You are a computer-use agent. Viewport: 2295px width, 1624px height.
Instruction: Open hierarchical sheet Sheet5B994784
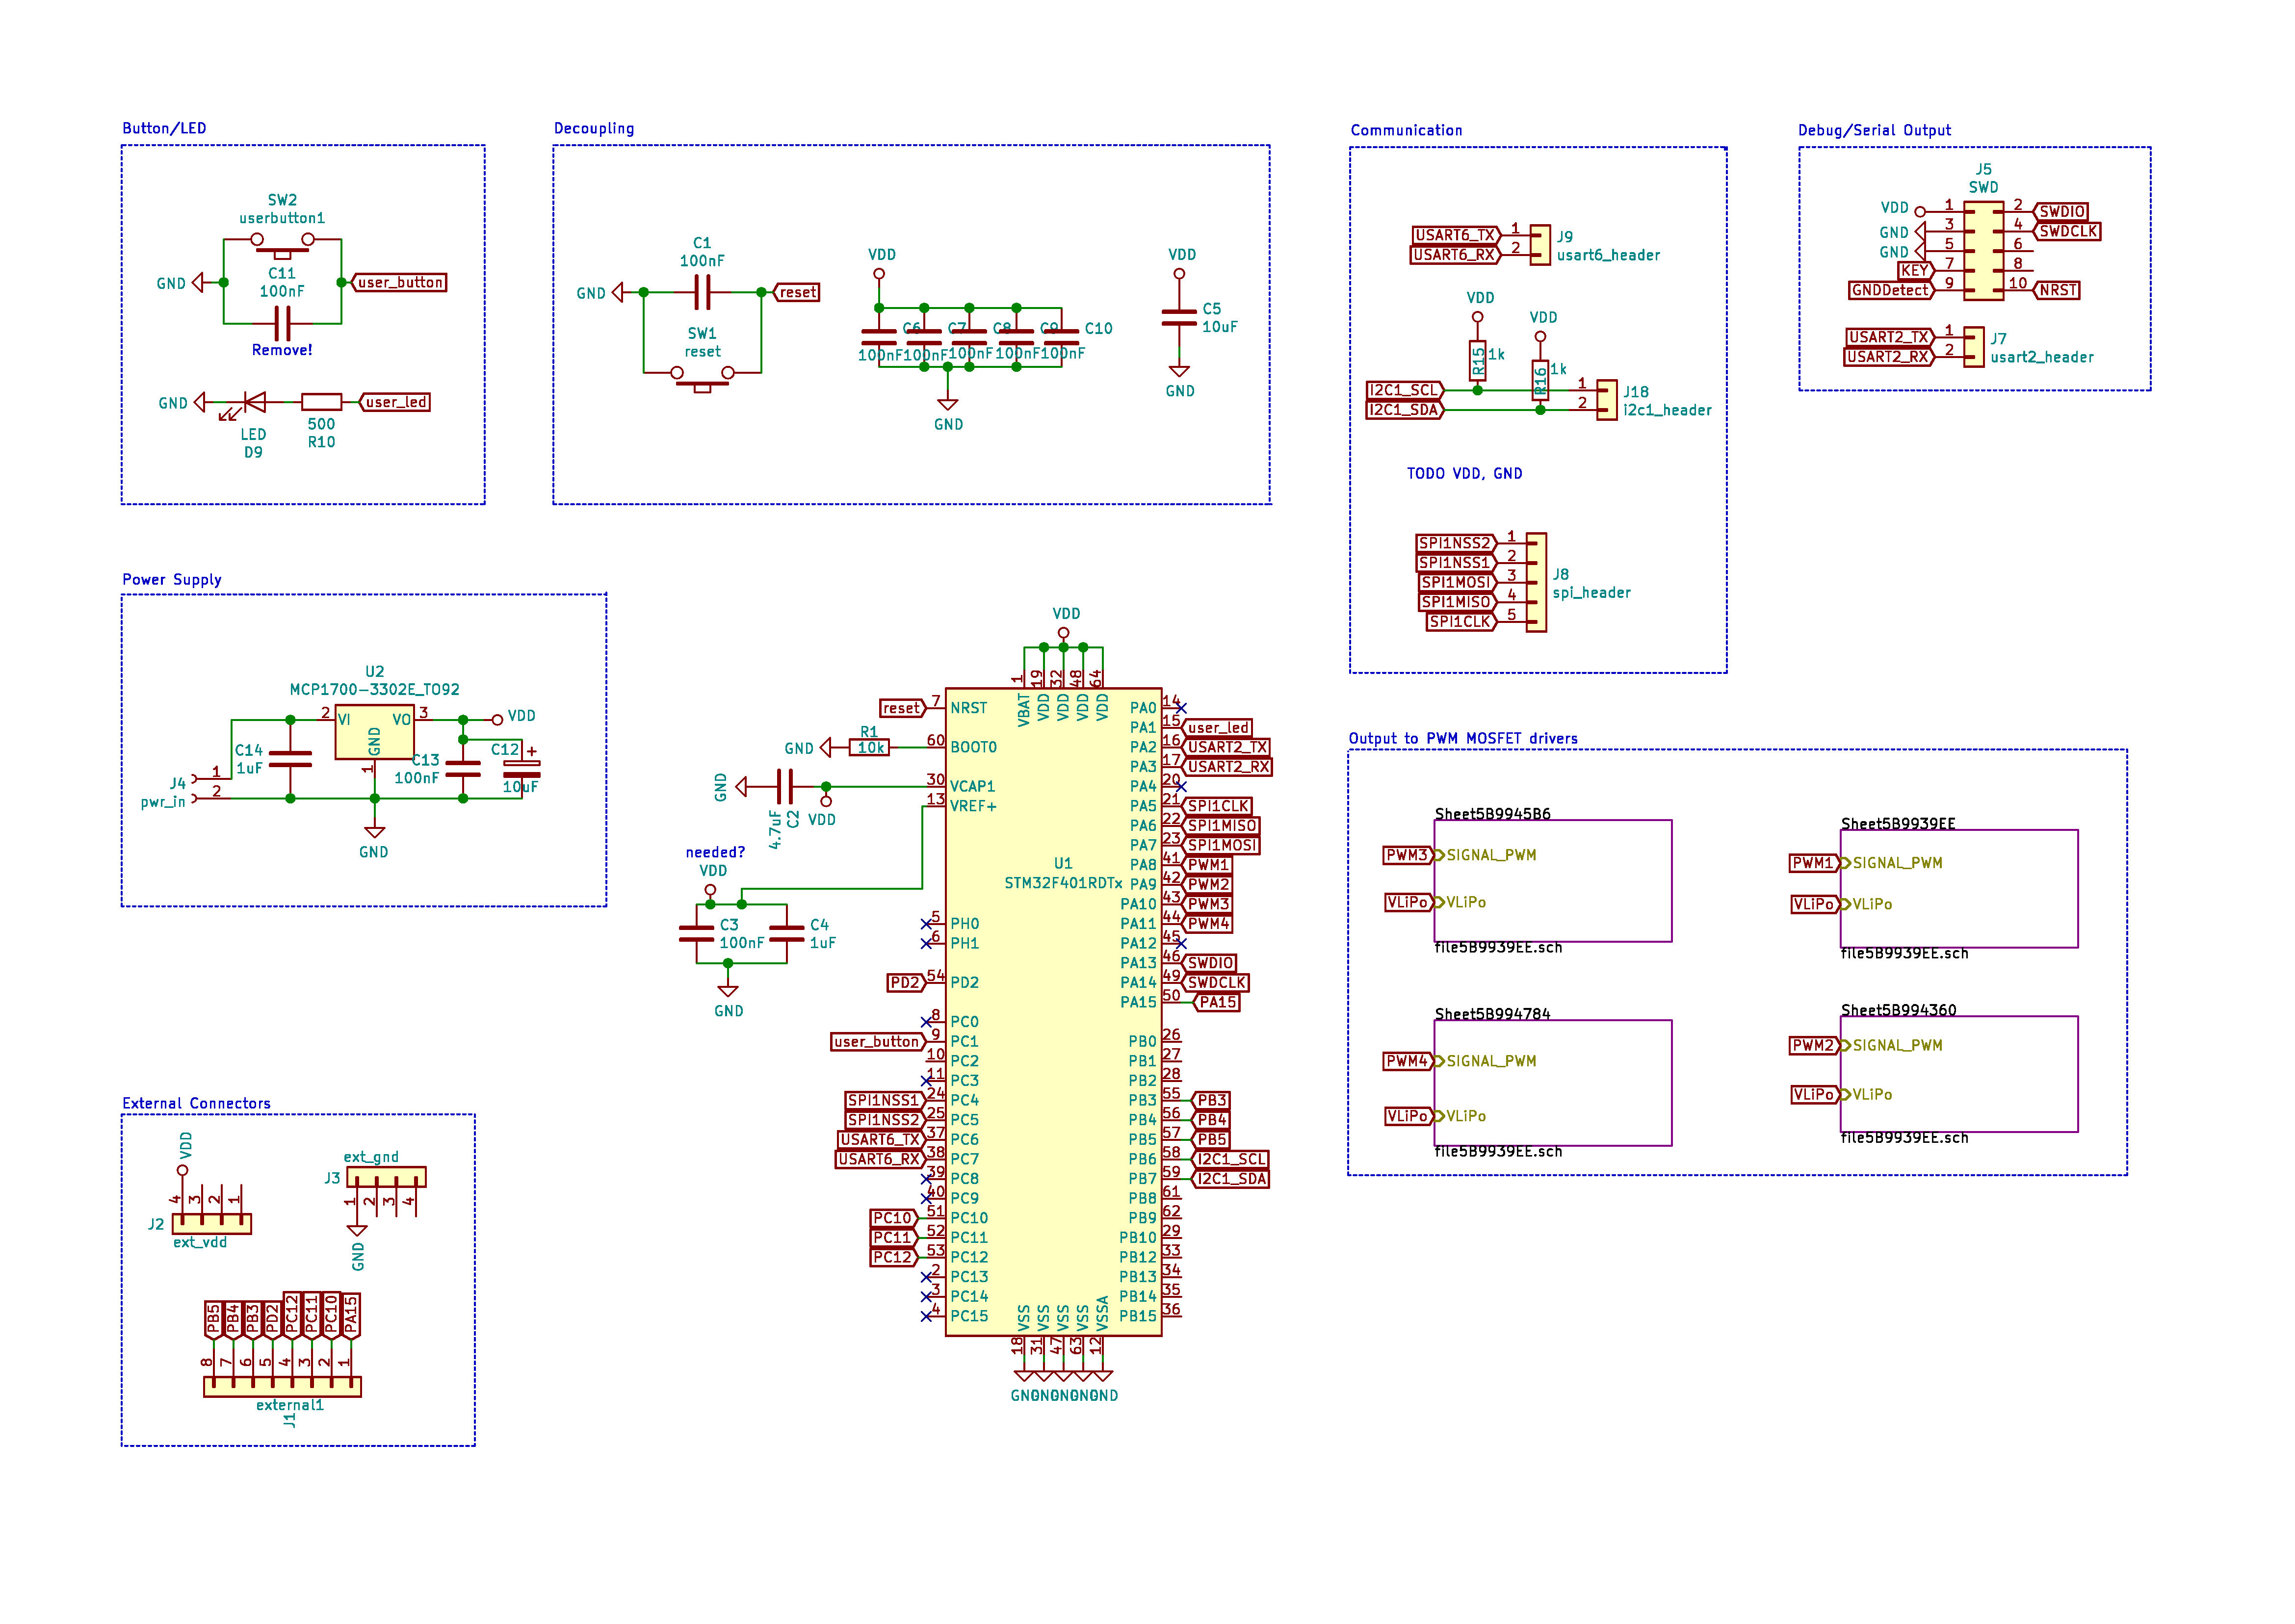1553,1083
